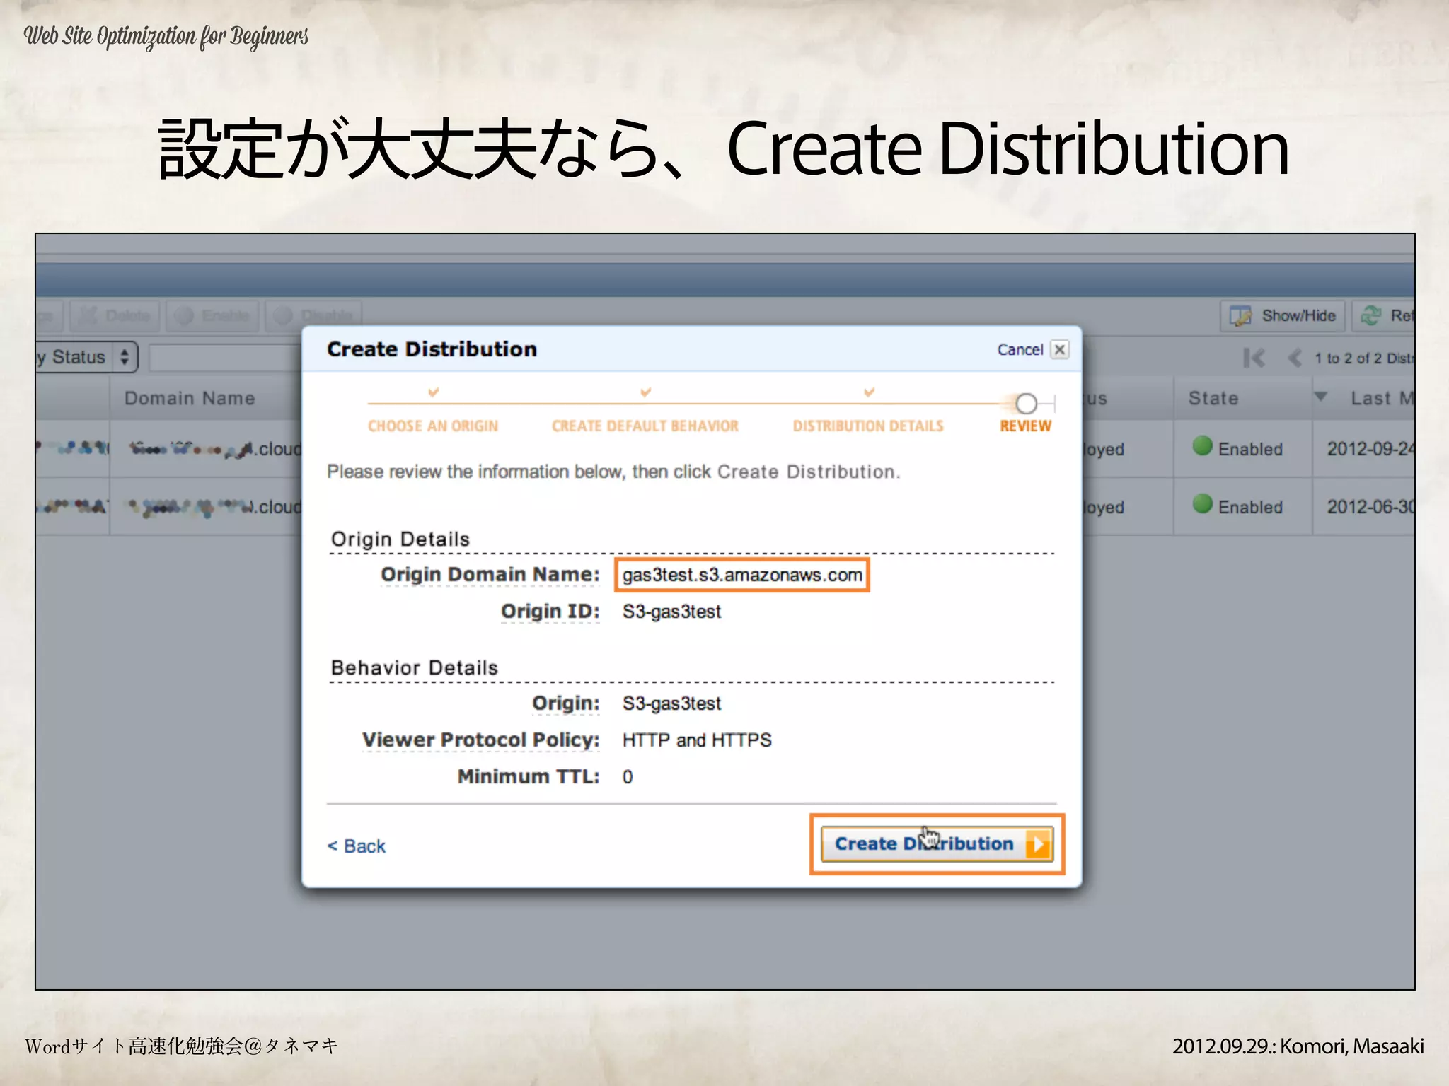Click the Create Distribution button
Screen dimensions: 1449x1086
click(937, 843)
